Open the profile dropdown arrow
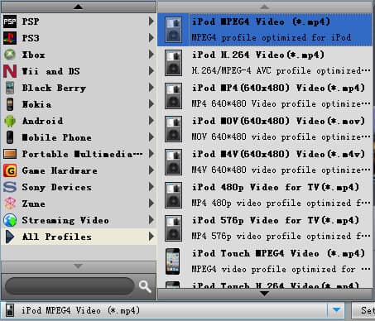Image resolution: width=375 pixels, height=321 pixels. click(336, 310)
